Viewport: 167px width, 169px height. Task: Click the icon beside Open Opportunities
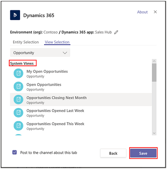point(18,86)
